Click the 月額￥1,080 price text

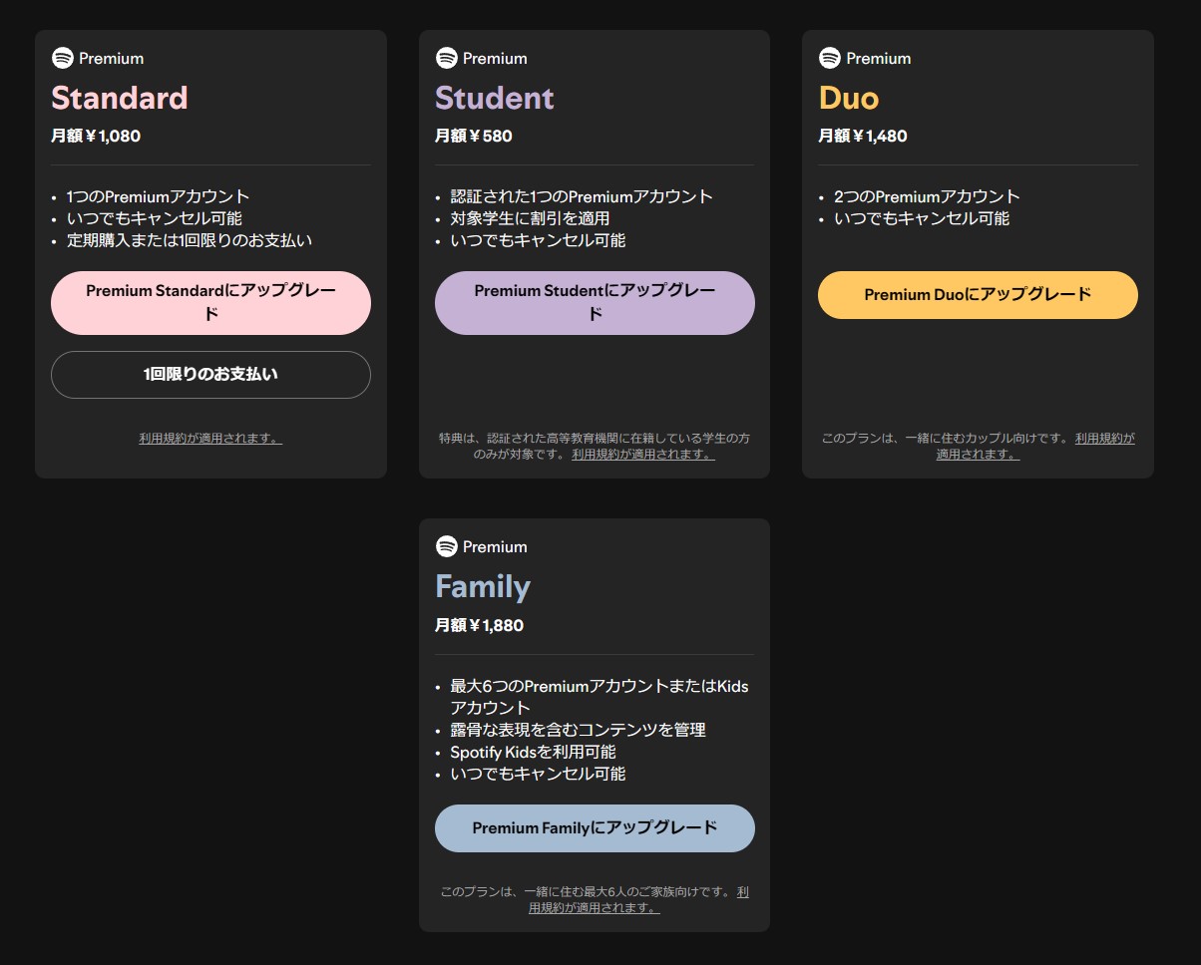click(x=96, y=136)
